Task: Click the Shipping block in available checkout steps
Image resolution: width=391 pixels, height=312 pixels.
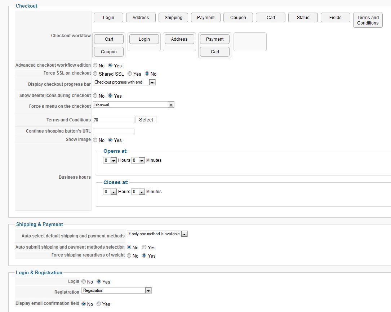Action: (x=173, y=18)
